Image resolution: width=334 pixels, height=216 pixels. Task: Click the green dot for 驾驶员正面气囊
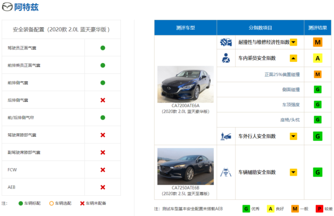click(x=103, y=48)
